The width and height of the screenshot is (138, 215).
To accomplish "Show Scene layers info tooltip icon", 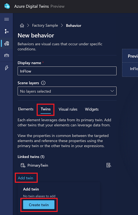I will 43,83.
